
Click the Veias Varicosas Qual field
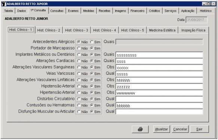(159, 74)
